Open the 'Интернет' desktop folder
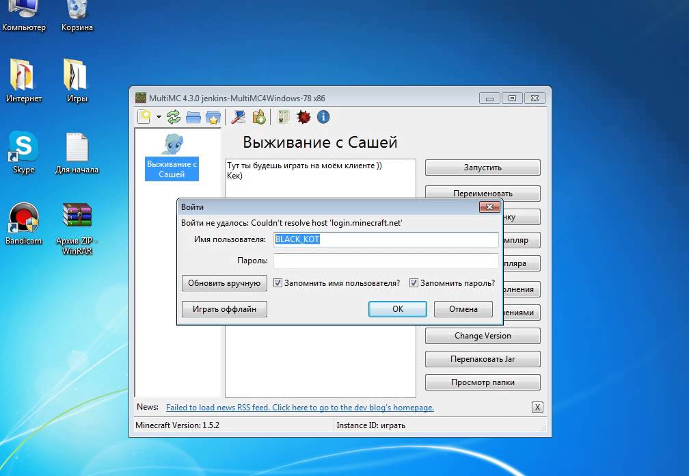 tap(24, 81)
